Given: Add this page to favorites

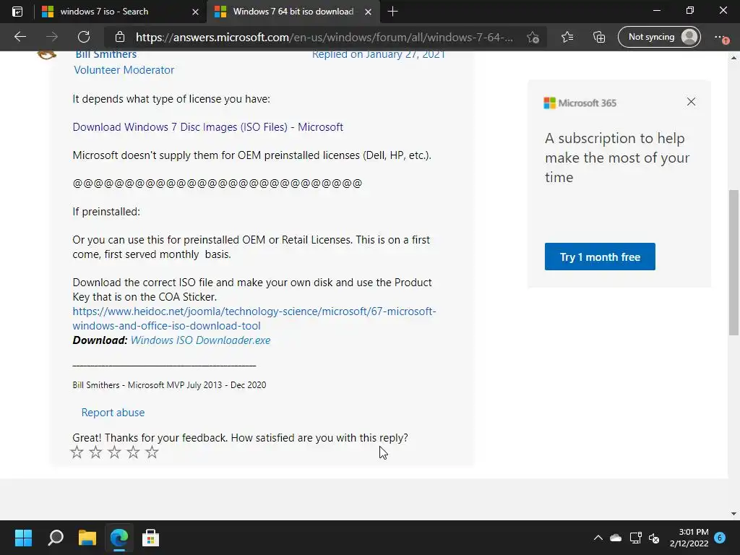Looking at the screenshot, I should [533, 38].
